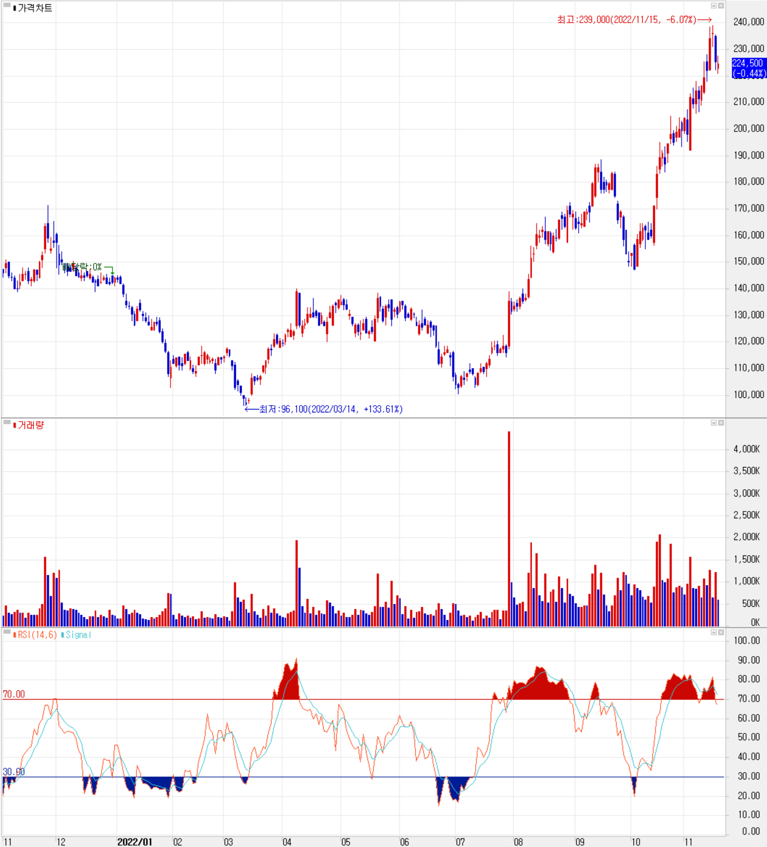
Task: Click the 11 month label at the right end
Action: click(x=688, y=842)
